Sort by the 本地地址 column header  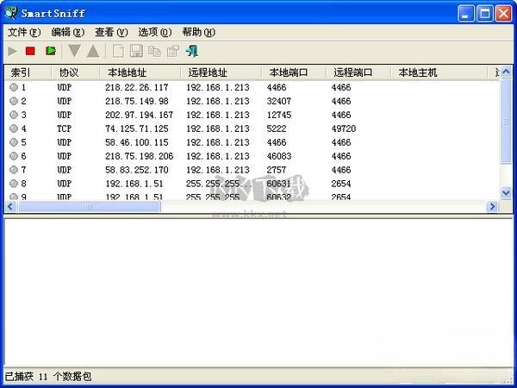pos(140,72)
